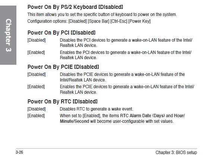The width and height of the screenshot is (205, 160).
Task: Click the [Enabled] label under Power On By RTC
Action: tap(36, 116)
